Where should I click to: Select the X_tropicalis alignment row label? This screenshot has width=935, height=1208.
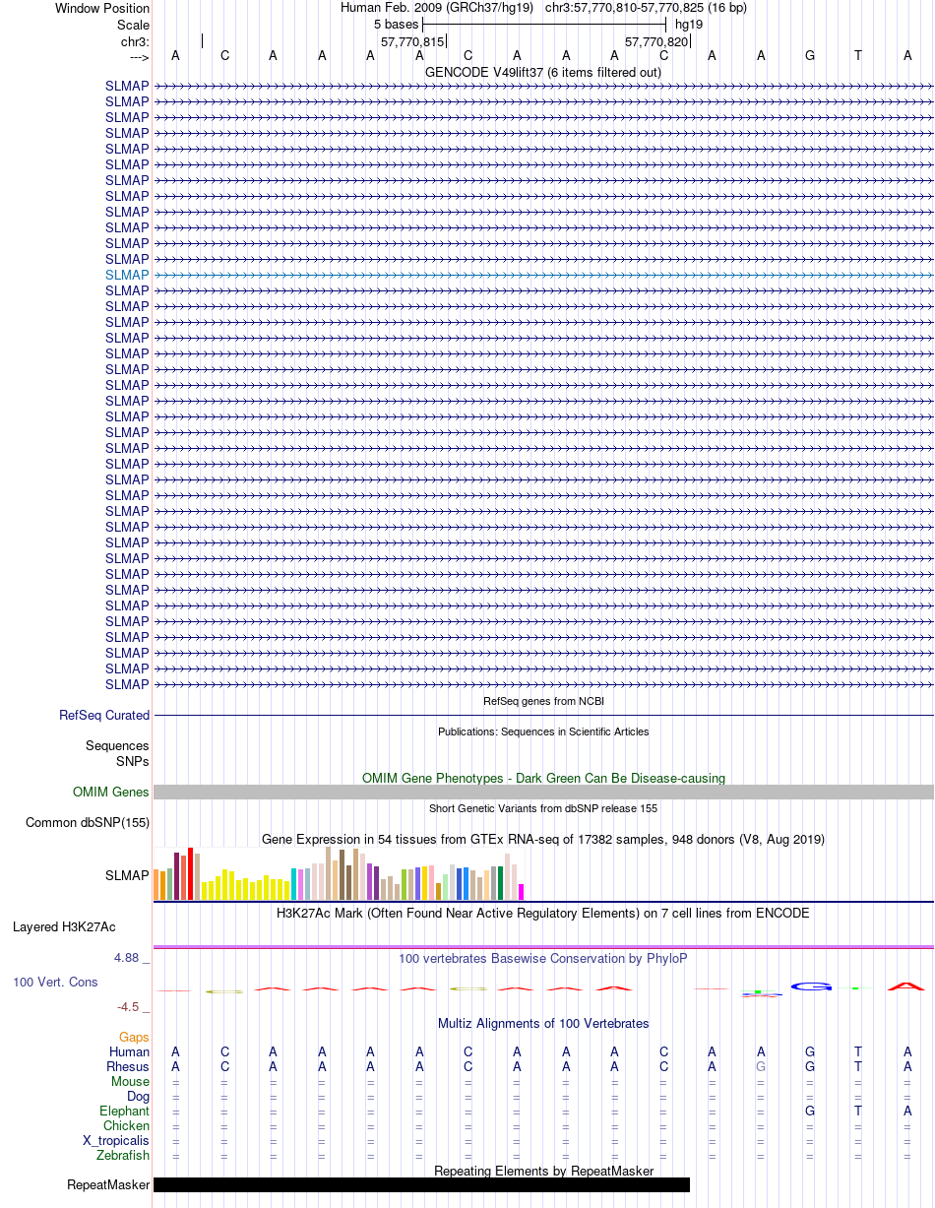tap(116, 1141)
